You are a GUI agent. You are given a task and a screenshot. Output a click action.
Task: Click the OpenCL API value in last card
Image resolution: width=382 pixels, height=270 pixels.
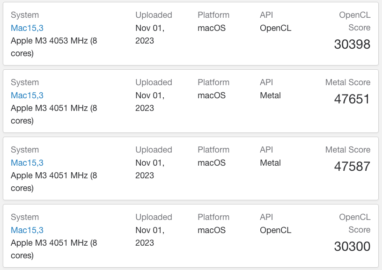[x=276, y=230]
